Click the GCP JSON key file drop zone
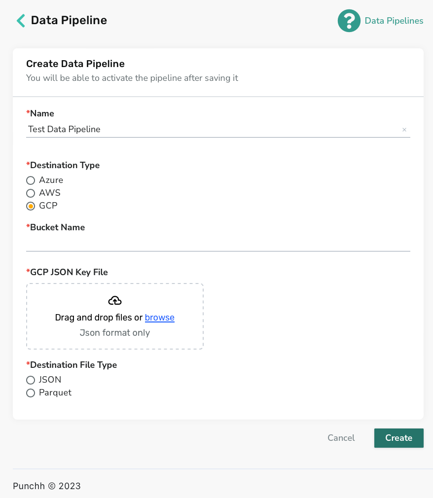433x498 pixels. point(115,317)
